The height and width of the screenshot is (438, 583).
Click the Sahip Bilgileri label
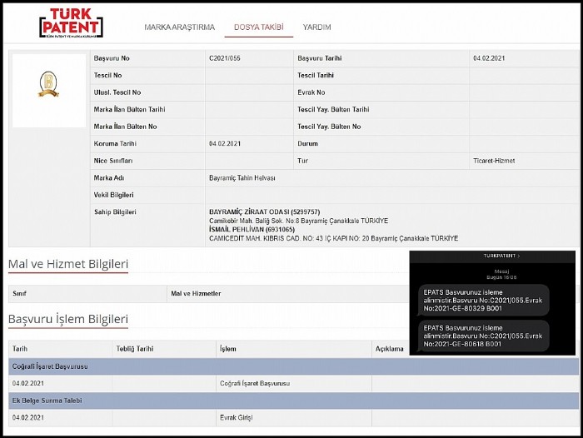pos(115,212)
